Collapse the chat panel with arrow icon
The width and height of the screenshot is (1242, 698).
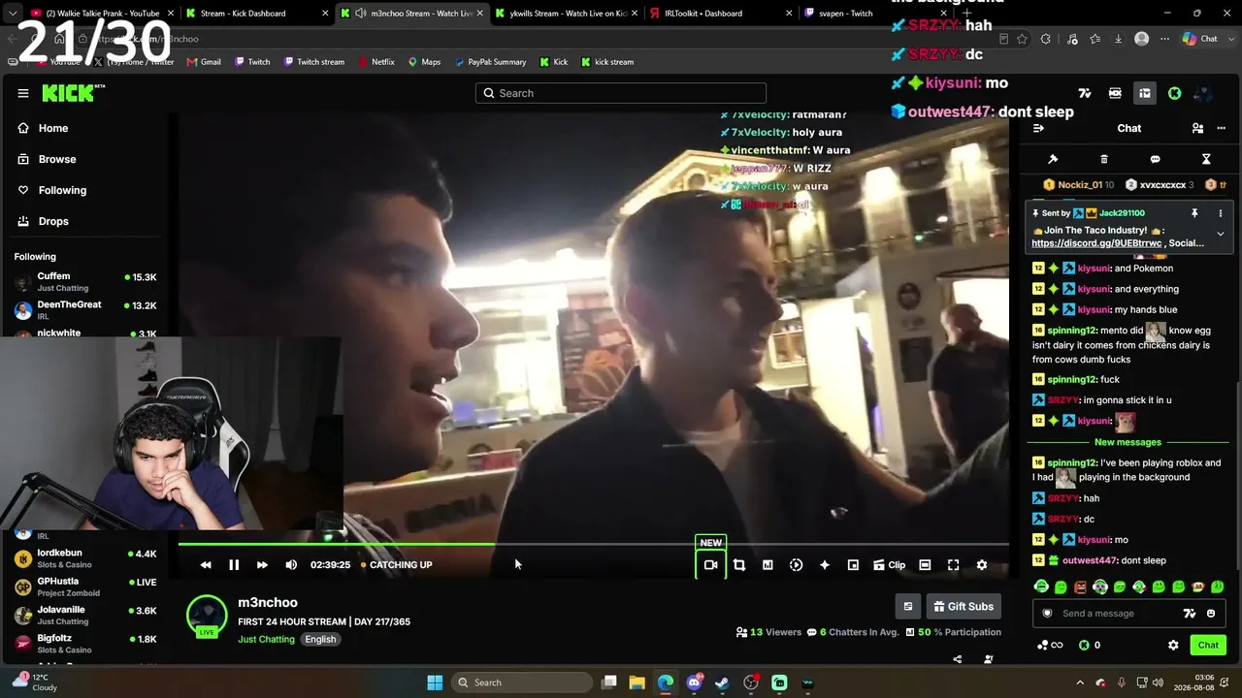[1038, 128]
